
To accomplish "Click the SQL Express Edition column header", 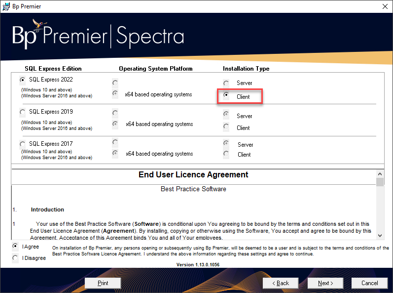I will (53, 69).
